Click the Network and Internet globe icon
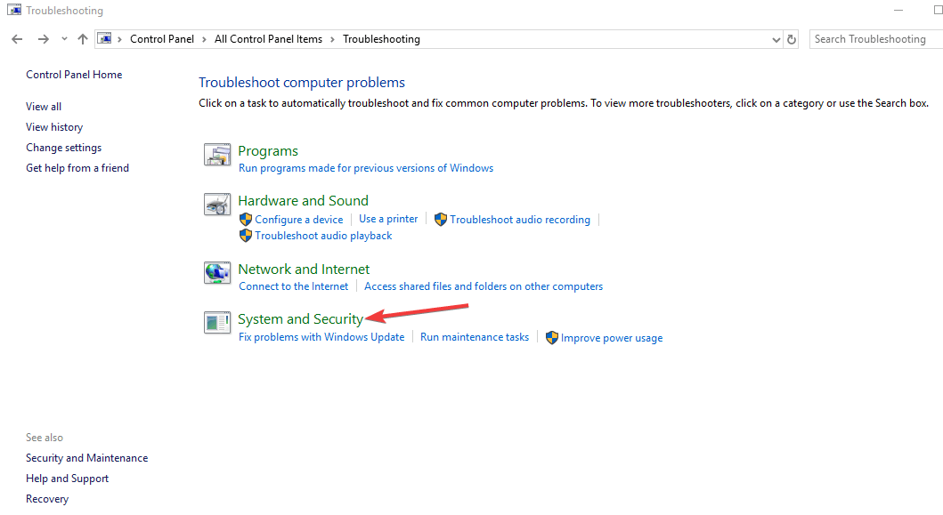 pyautogui.click(x=217, y=273)
